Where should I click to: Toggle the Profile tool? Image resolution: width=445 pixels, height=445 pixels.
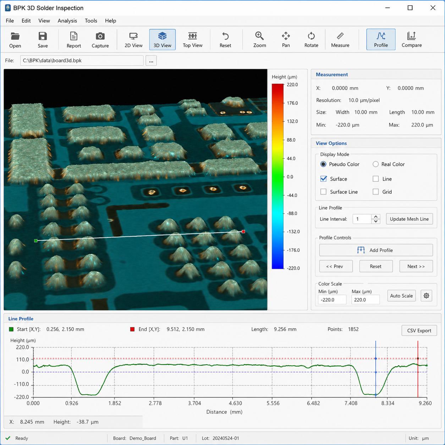pos(381,40)
